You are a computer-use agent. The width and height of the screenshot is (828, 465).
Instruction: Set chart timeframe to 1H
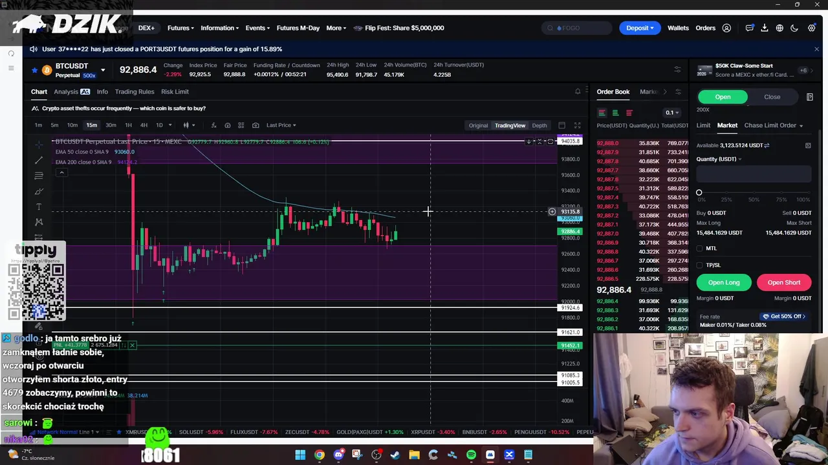[x=128, y=125]
